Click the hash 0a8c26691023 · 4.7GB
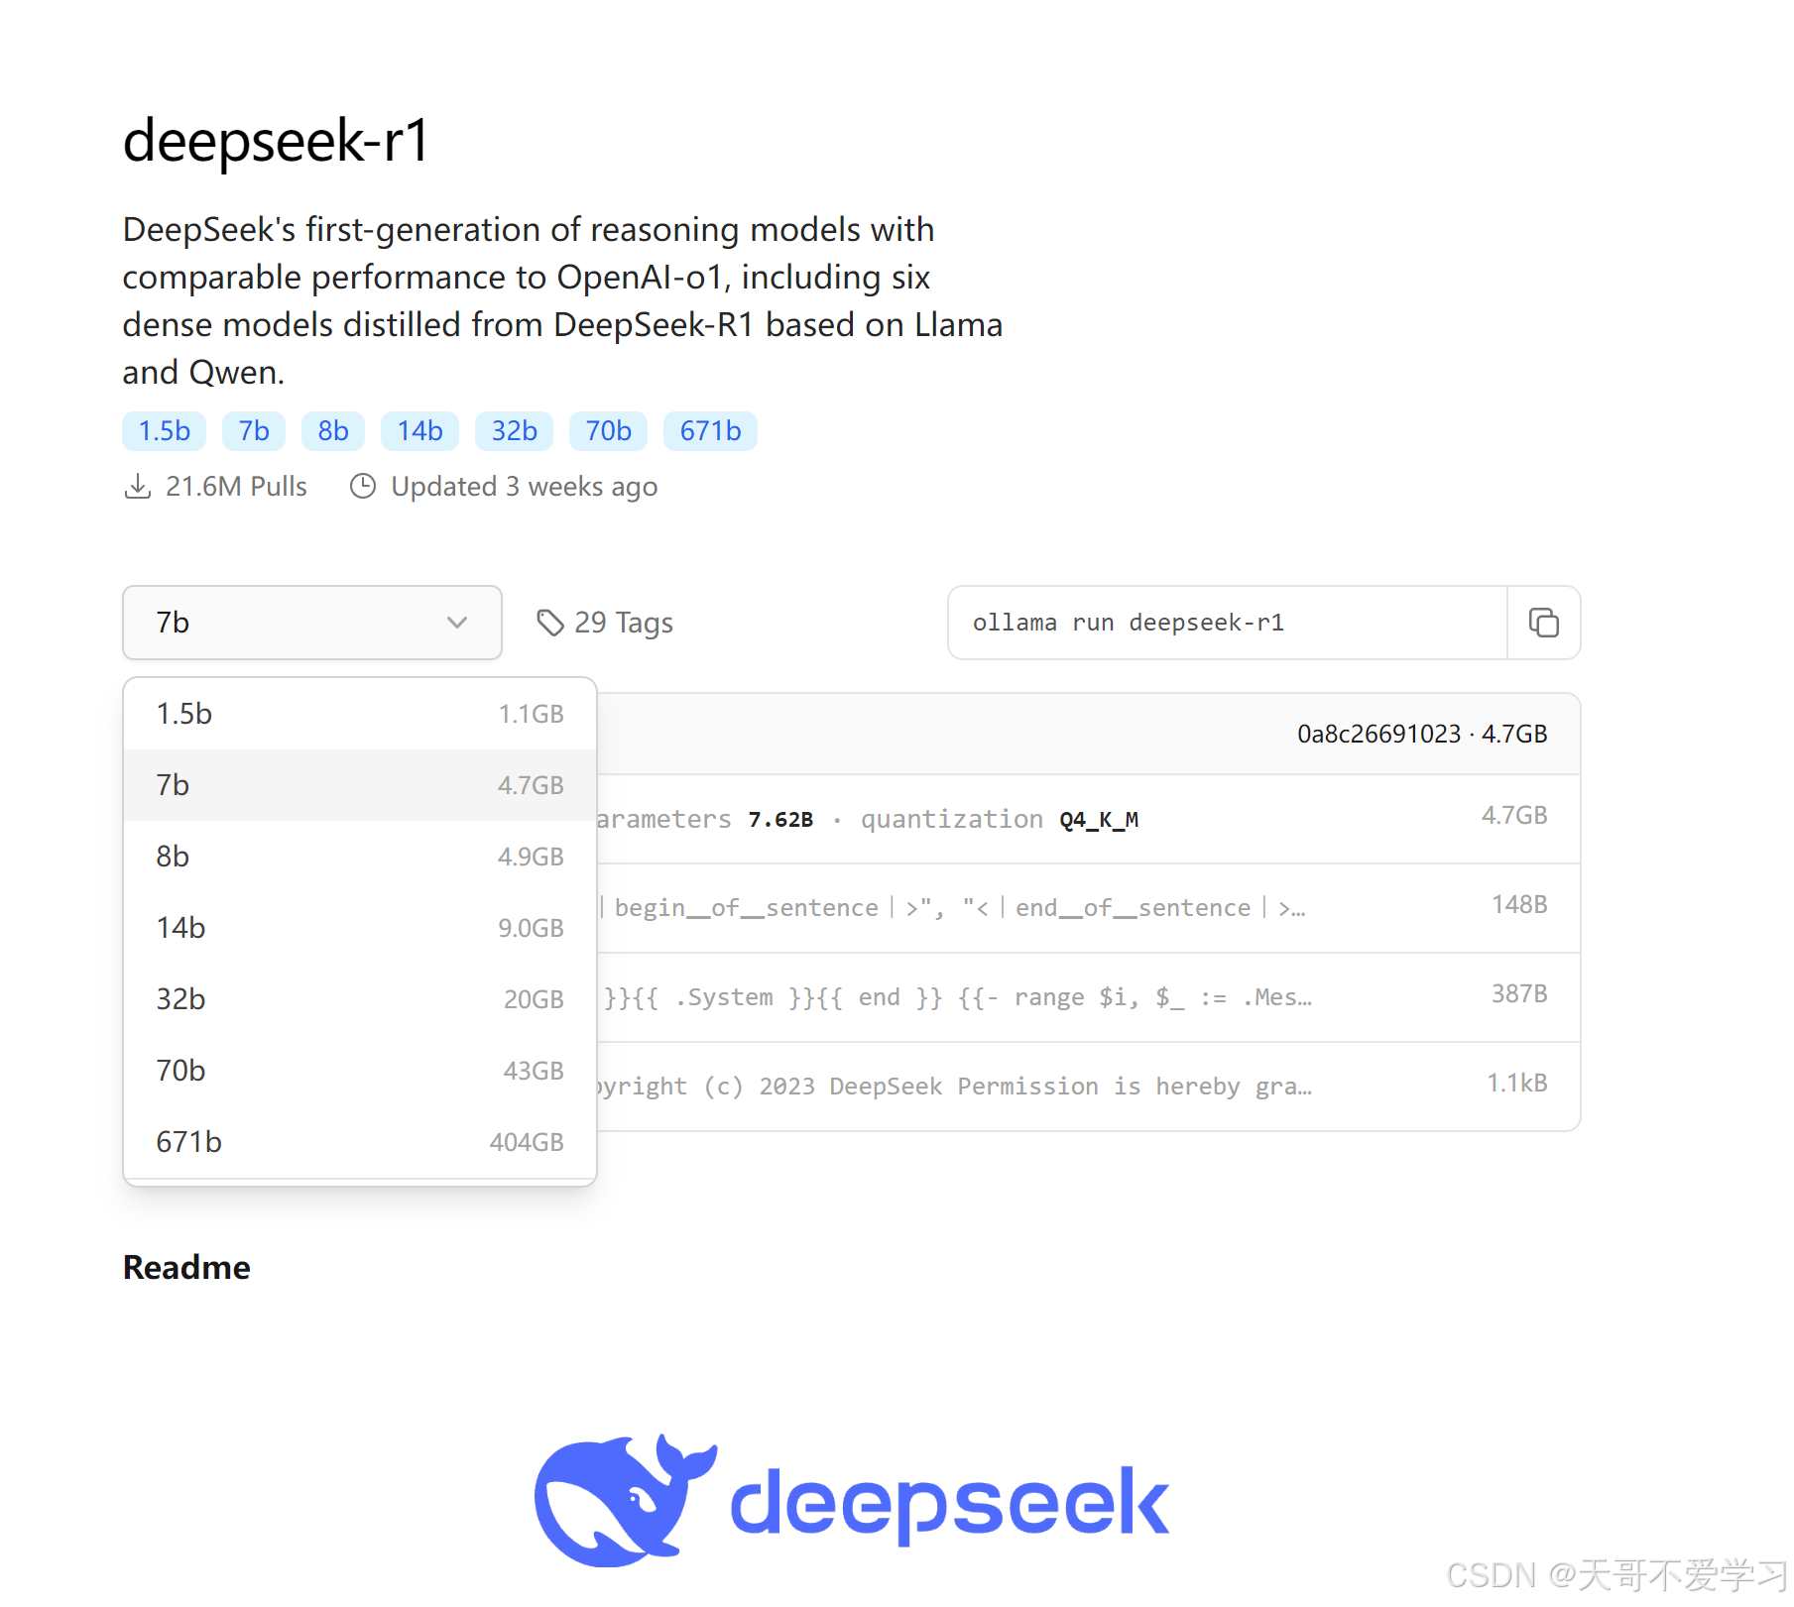The height and width of the screenshot is (1607, 1794). [1422, 734]
